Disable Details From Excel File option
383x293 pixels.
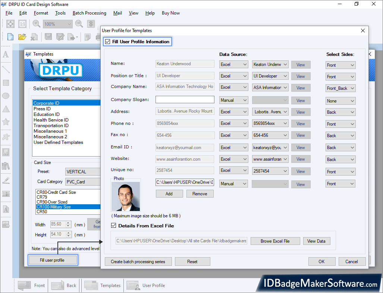click(x=113, y=226)
